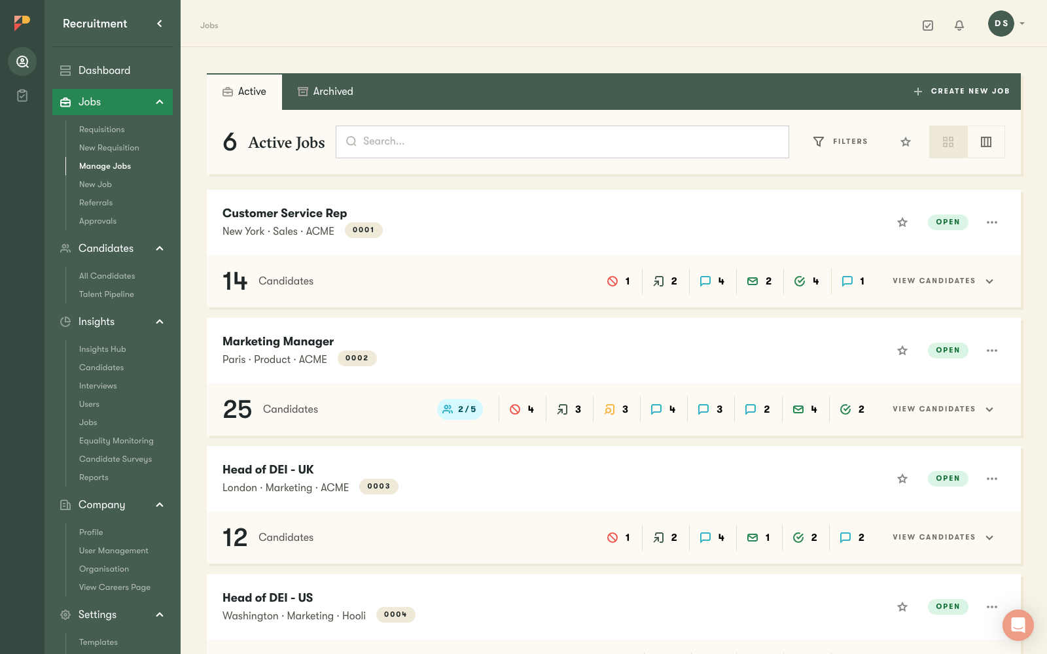Open Approvals in the sidebar
1047x654 pixels.
(98, 221)
